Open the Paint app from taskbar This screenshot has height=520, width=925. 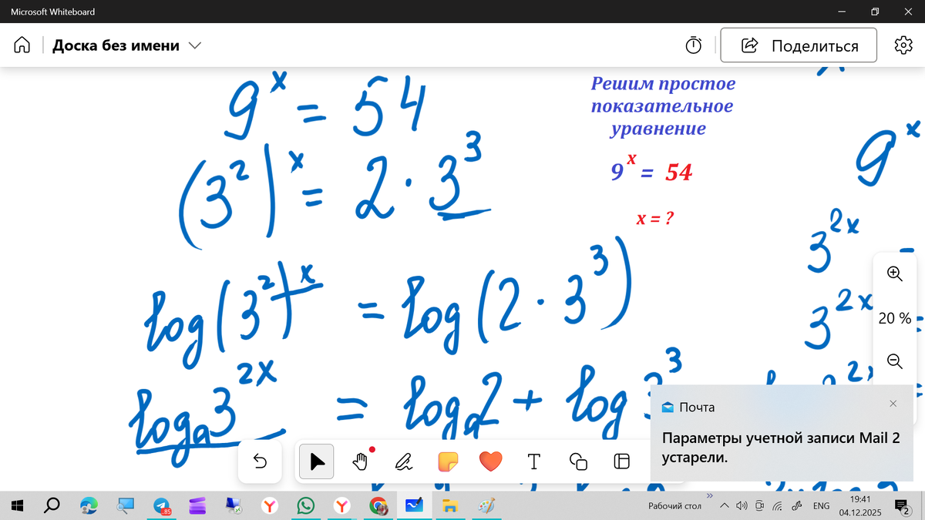coord(487,505)
